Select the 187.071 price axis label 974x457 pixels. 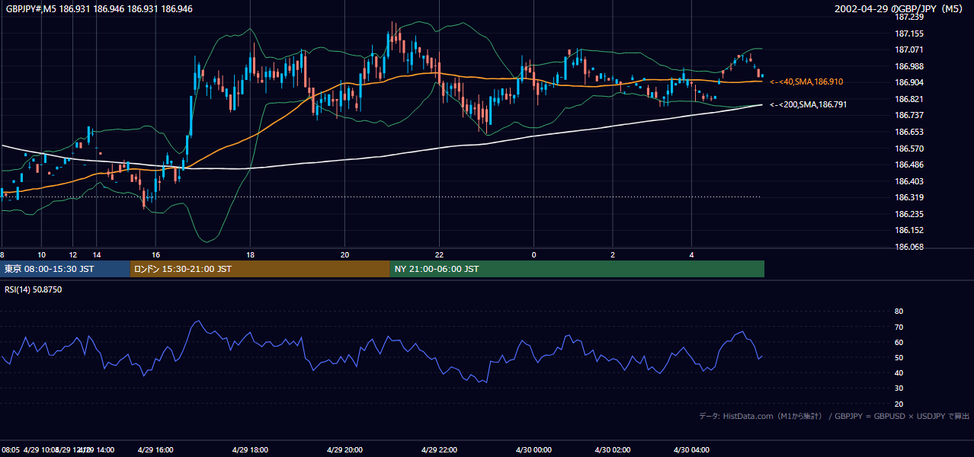(908, 50)
